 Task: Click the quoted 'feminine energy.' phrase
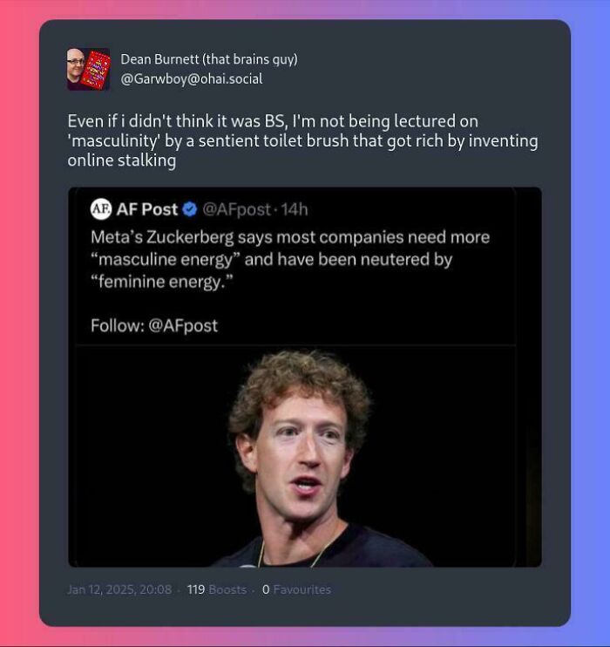click(x=162, y=282)
